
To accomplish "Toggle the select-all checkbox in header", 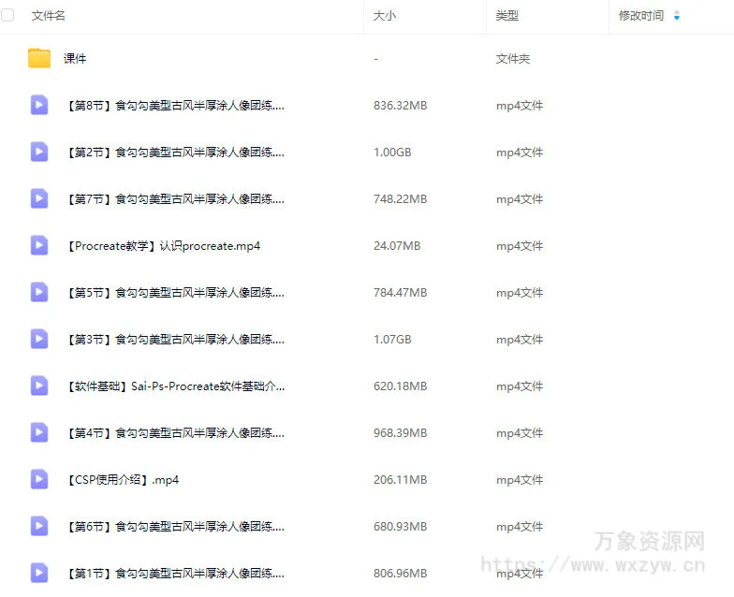I will (8, 16).
